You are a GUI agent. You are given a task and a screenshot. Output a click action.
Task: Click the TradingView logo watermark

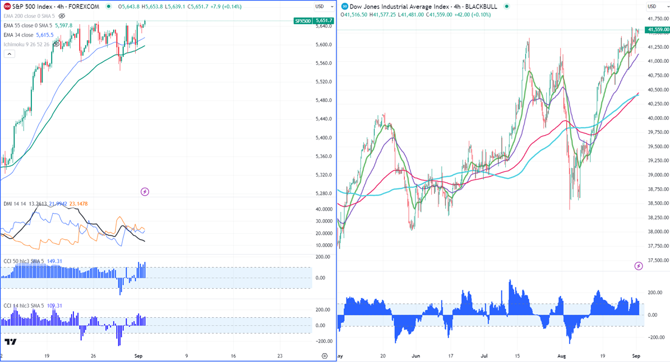tap(11, 341)
